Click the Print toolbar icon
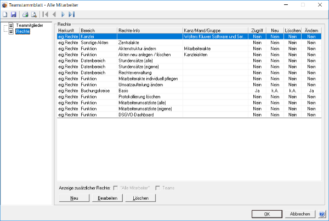 pyautogui.click(x=25, y=14)
